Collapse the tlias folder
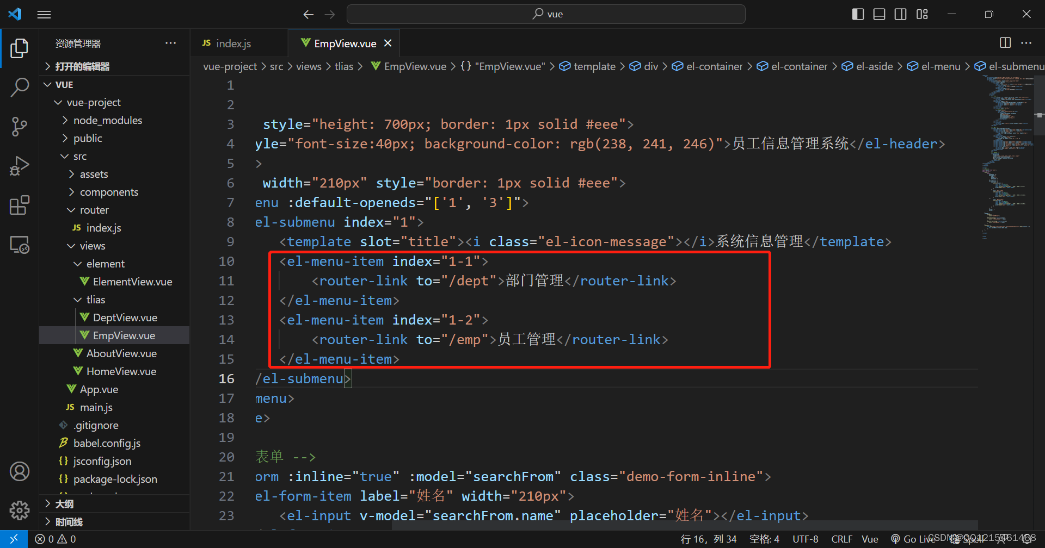 pyautogui.click(x=114, y=300)
